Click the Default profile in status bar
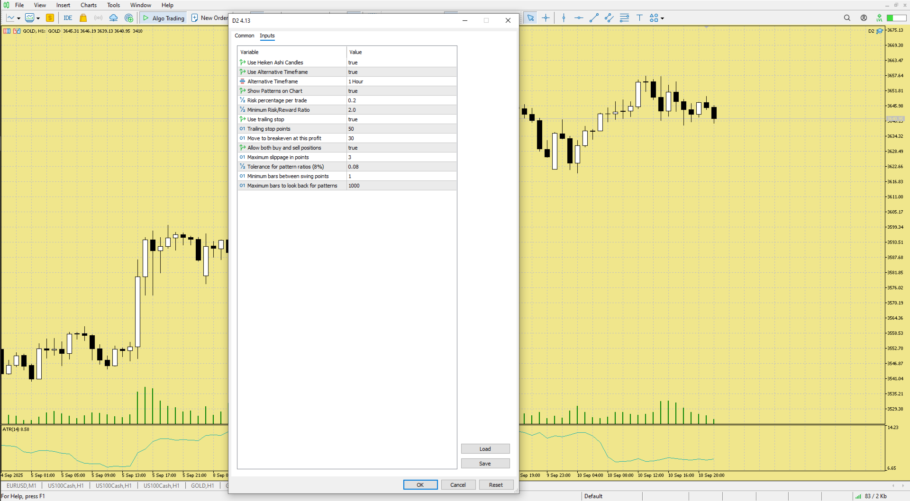The height and width of the screenshot is (501, 910). tap(593, 496)
